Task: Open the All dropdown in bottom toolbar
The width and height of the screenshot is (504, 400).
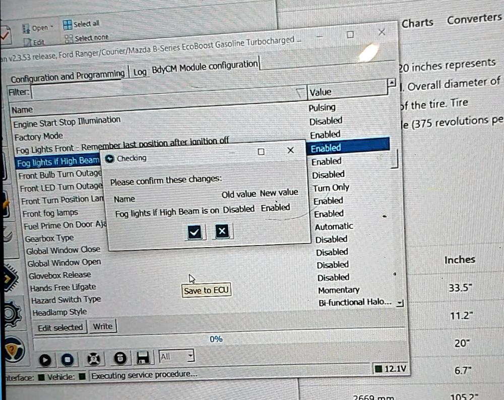Action: coord(177,357)
